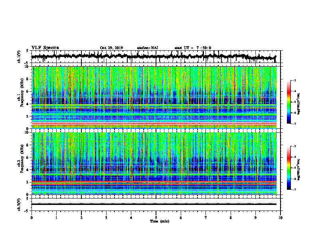Click the "VLF Spectra" plot title
This screenshot has height=244, width=316.
(45, 48)
